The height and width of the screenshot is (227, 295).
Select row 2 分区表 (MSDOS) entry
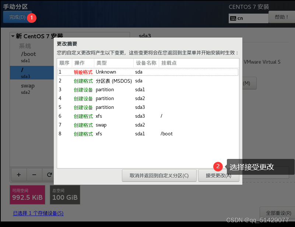pyautogui.click(x=148, y=81)
